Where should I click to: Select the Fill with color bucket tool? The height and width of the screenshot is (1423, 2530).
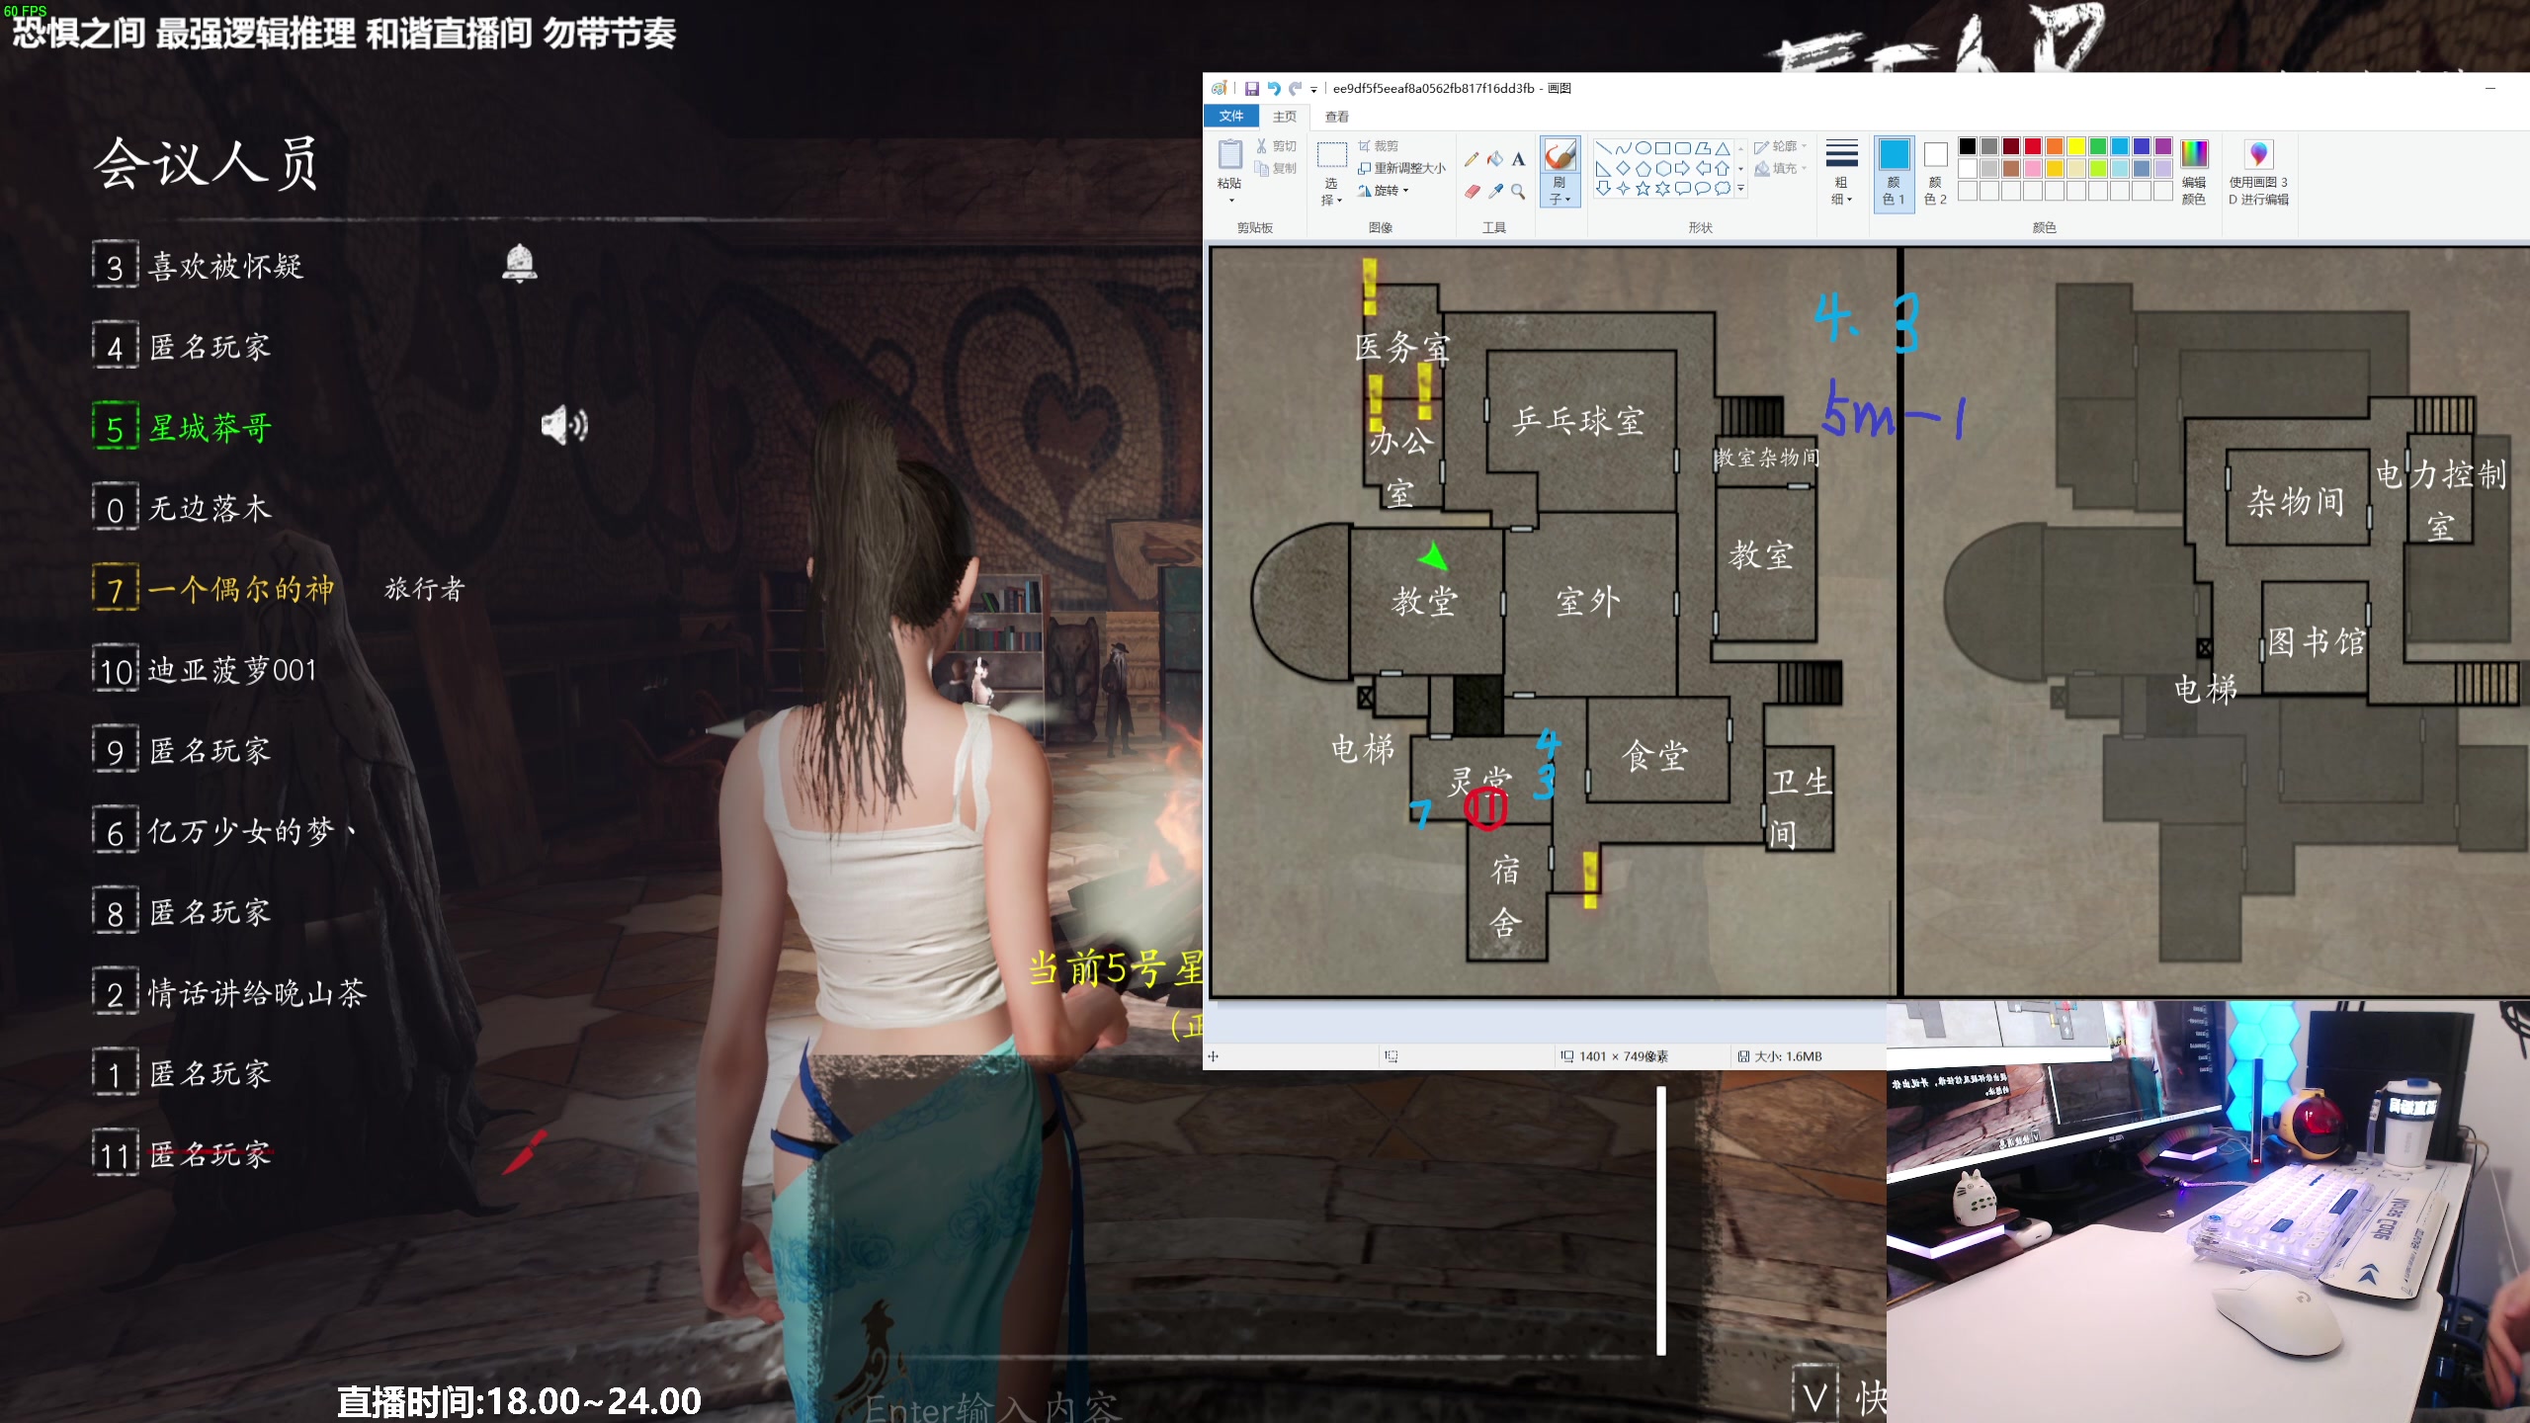pos(1495,159)
